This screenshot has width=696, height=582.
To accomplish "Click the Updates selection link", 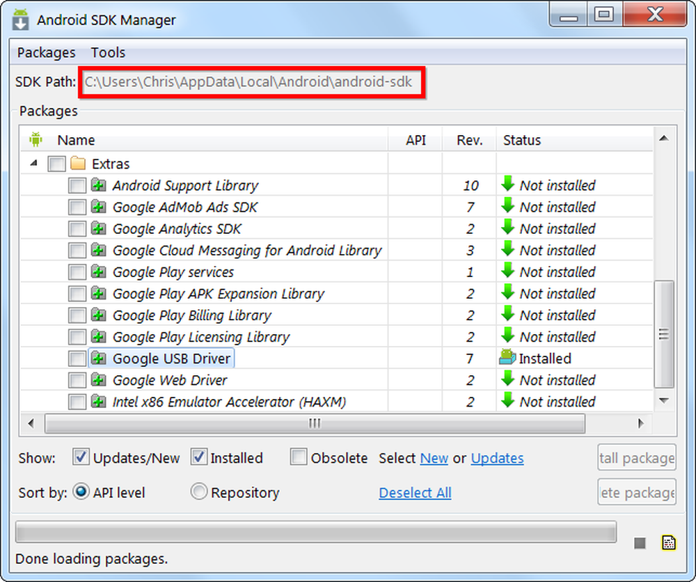I will pos(497,457).
